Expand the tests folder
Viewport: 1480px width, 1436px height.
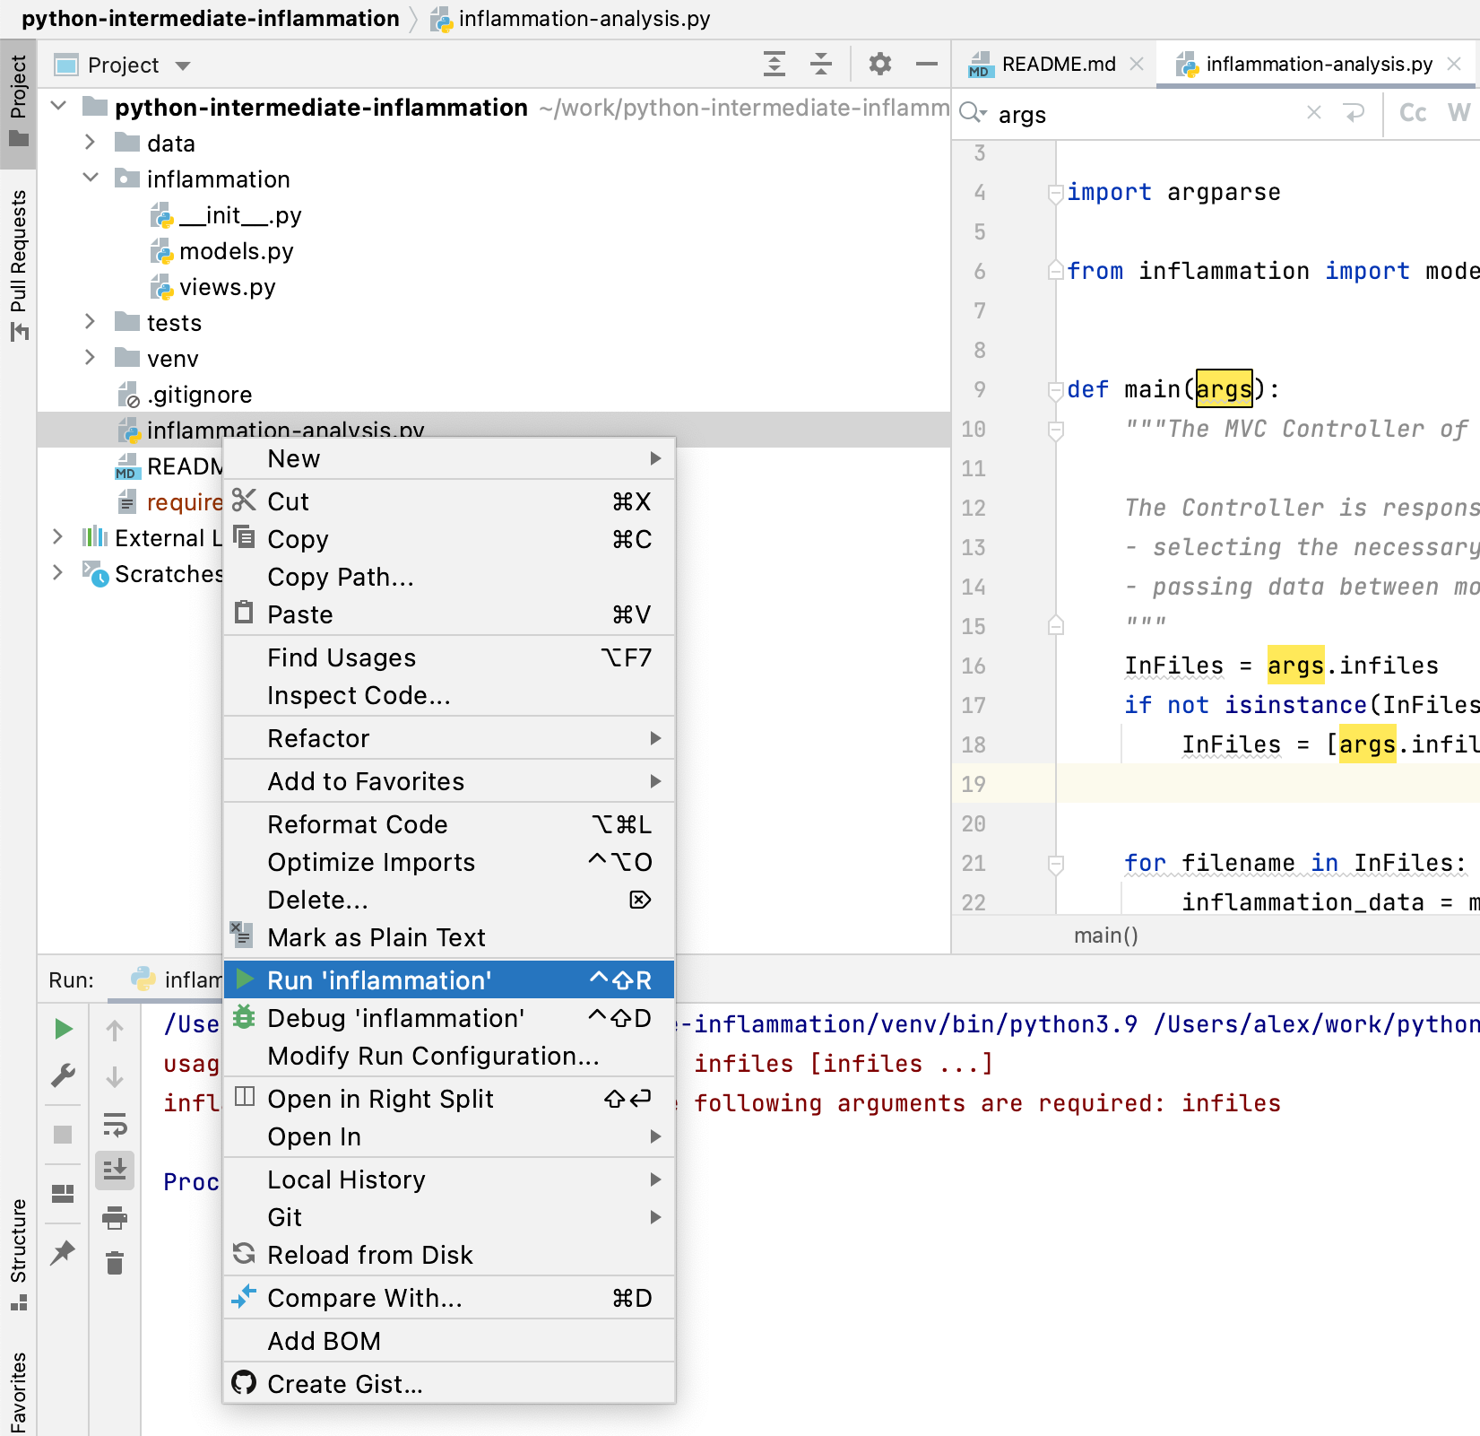pos(89,322)
